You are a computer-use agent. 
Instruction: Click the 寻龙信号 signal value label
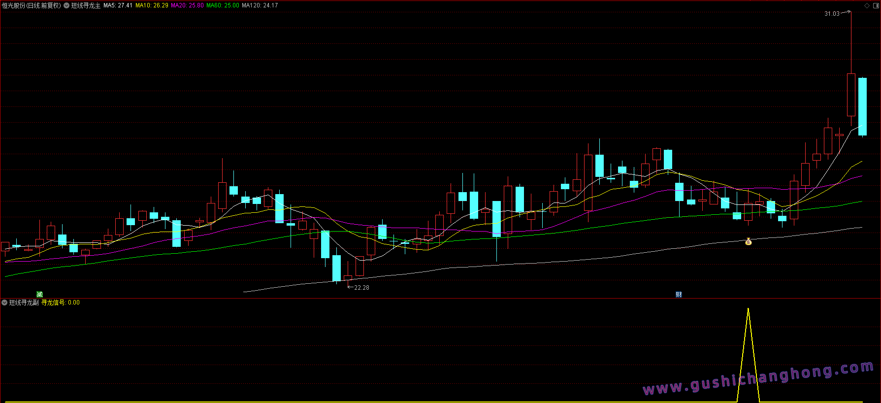coord(60,302)
